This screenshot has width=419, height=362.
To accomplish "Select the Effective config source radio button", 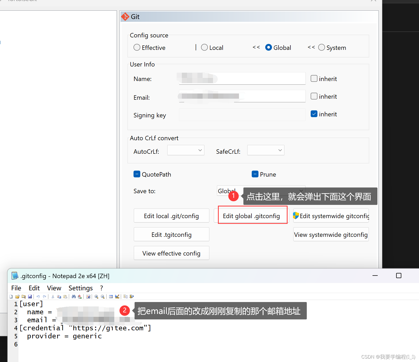I will pos(137,47).
